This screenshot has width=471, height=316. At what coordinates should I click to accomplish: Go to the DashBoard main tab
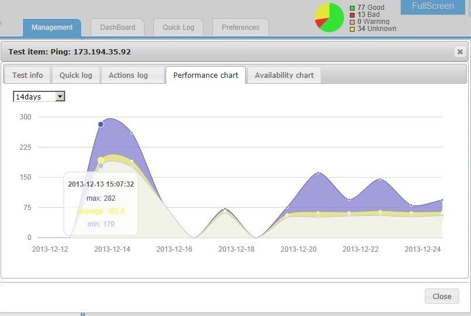pyautogui.click(x=118, y=28)
